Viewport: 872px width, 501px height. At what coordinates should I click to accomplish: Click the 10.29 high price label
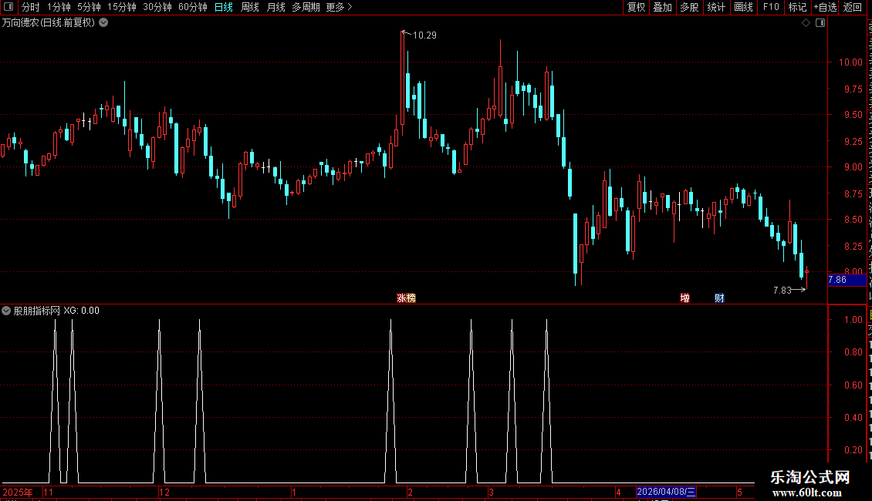coord(424,35)
